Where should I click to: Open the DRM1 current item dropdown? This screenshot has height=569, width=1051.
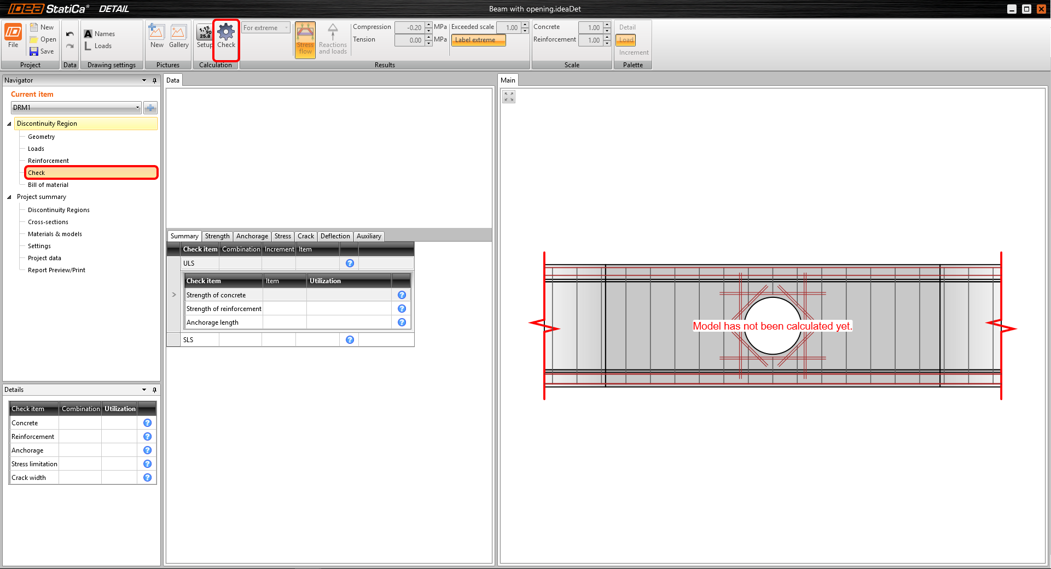[137, 108]
